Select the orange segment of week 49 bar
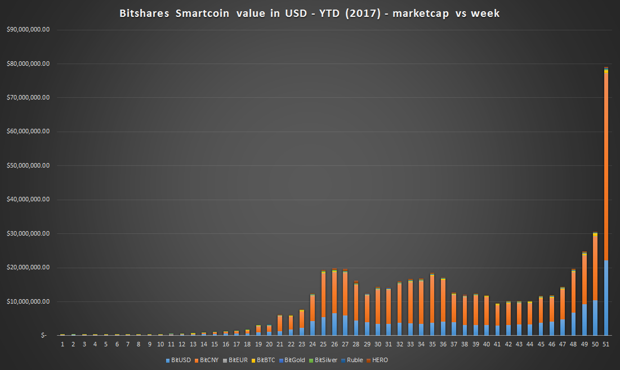 [x=585, y=279]
